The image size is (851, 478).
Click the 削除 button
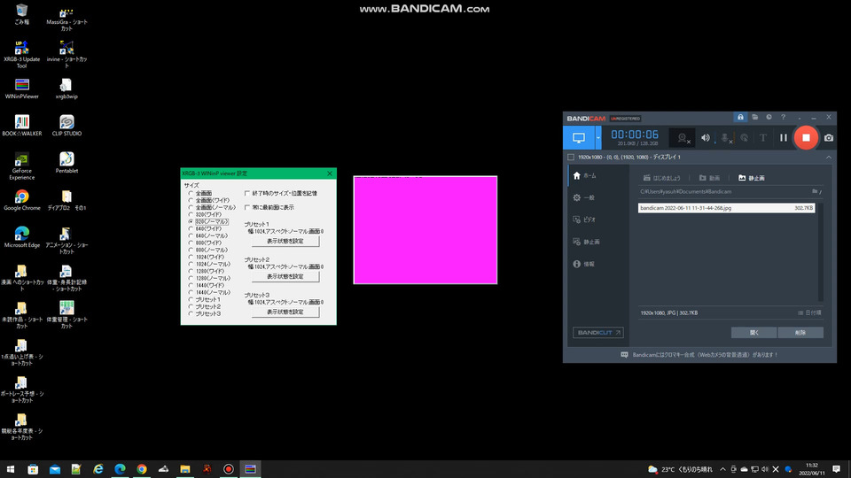[x=800, y=333]
